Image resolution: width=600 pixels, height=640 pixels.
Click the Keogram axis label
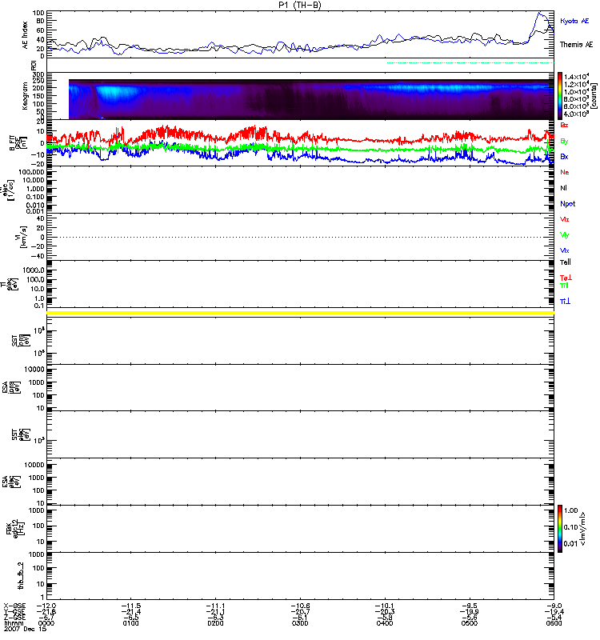point(26,96)
